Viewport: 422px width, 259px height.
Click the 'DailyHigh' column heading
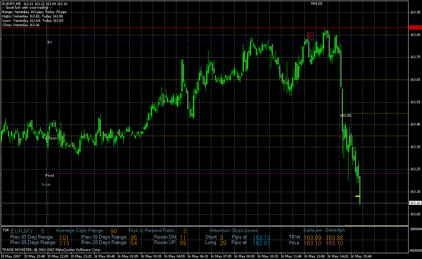coord(335,230)
